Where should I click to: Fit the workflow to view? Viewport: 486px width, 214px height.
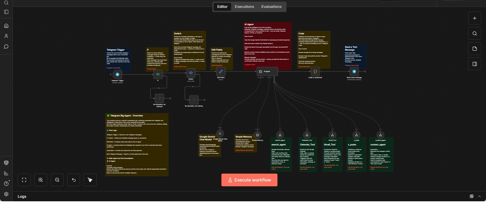tap(24, 180)
